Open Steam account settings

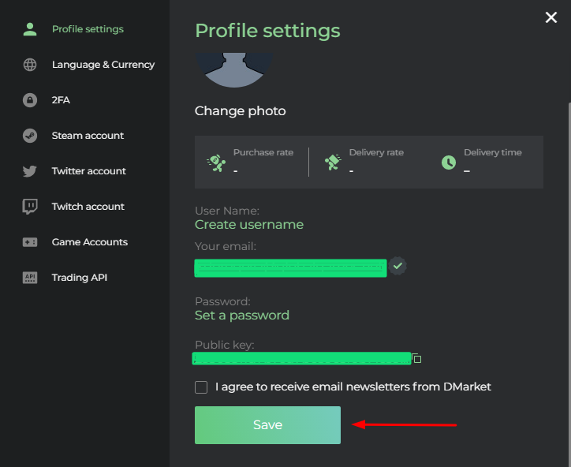coord(88,136)
